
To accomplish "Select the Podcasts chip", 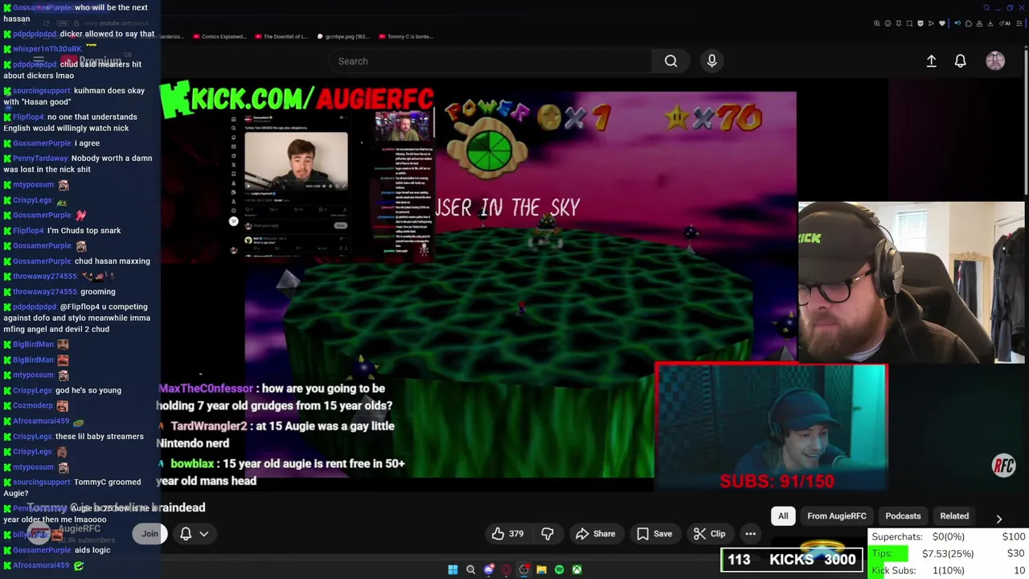I will 903,516.
